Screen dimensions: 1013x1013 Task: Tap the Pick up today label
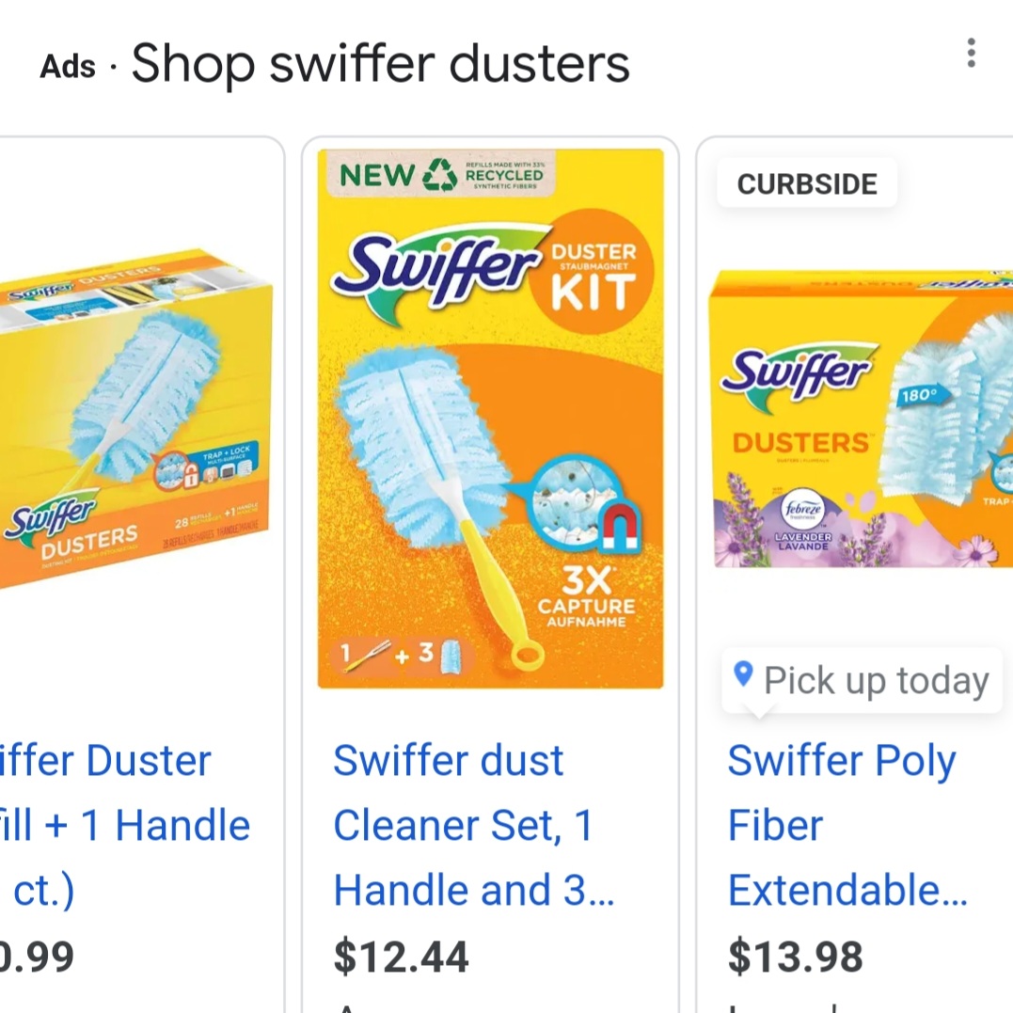[875, 680]
